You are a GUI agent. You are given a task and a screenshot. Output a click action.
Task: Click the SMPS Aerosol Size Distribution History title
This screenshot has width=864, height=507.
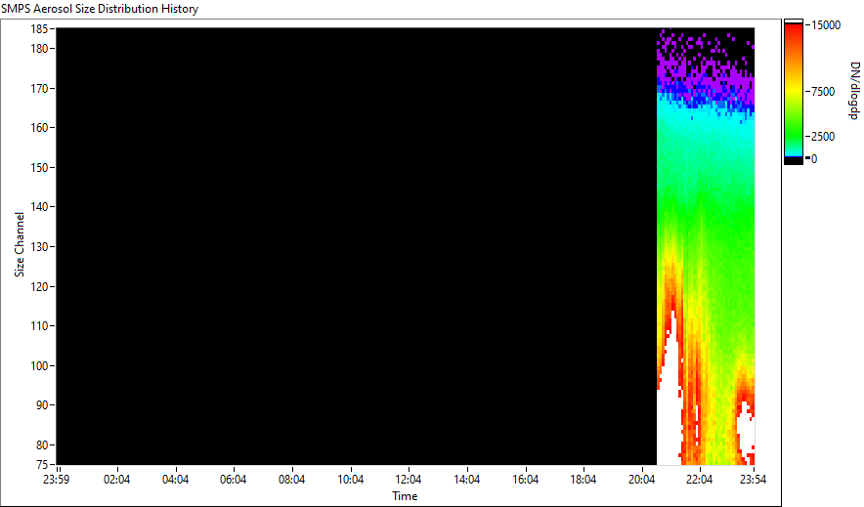pyautogui.click(x=100, y=9)
